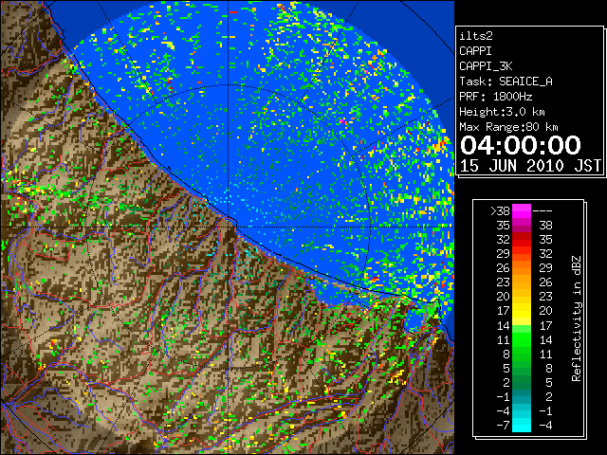607x455 pixels.
Task: Click the 'Max Range:80 km' text
Action: tap(508, 127)
